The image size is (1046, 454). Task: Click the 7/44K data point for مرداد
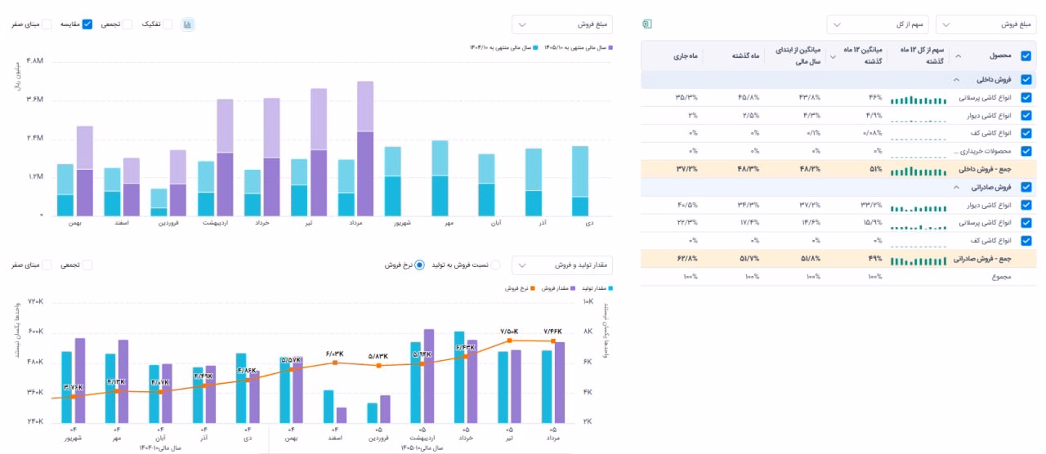click(553, 340)
